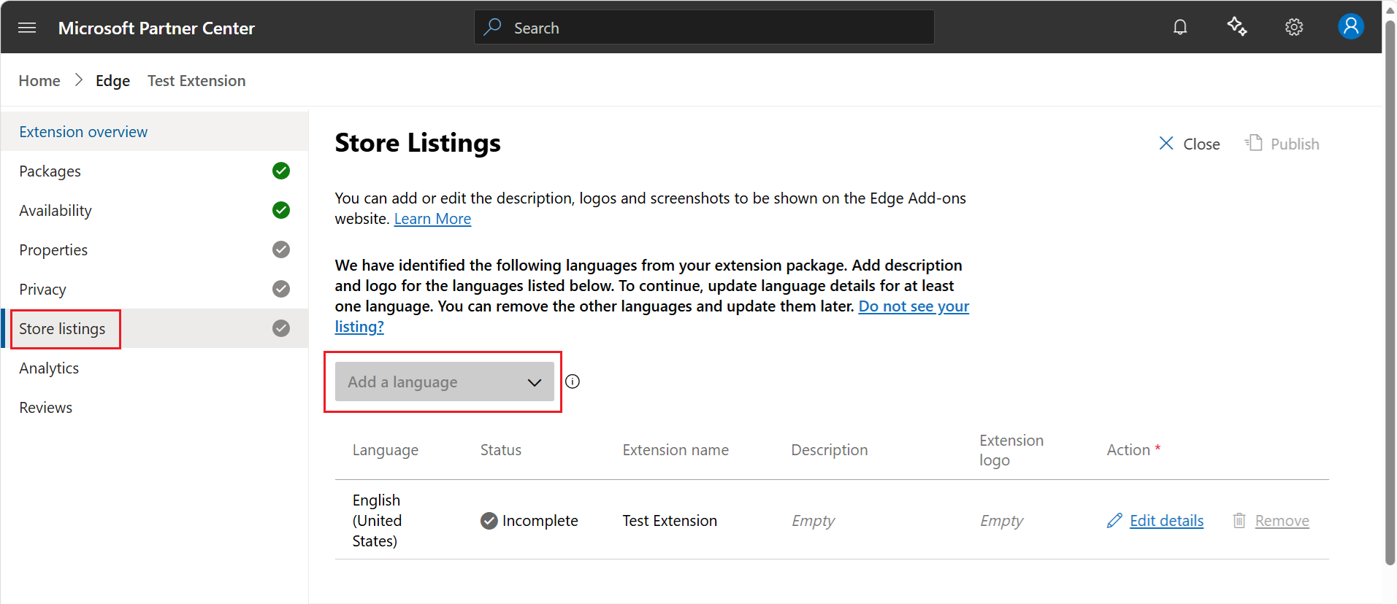Screen dimensions: 1397x604
Task: Click the Packages green checkmark status icon
Action: click(x=281, y=171)
